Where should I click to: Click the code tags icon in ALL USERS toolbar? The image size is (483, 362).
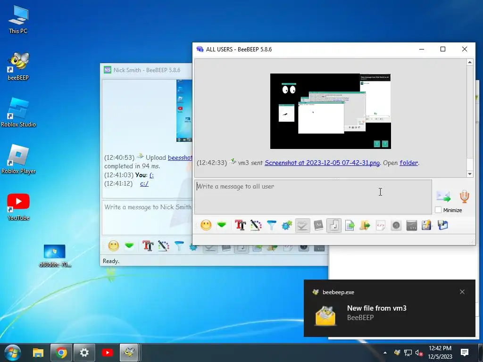pos(381,225)
